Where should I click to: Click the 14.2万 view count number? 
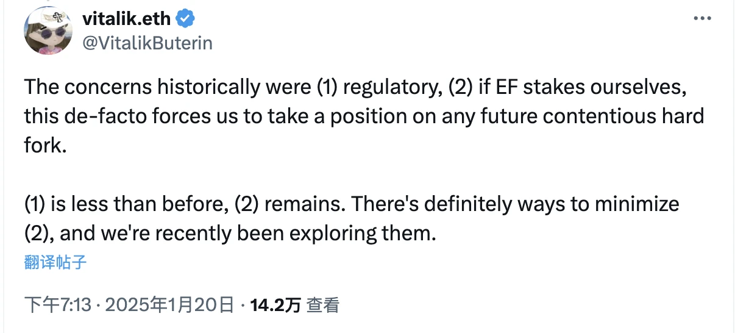click(275, 304)
